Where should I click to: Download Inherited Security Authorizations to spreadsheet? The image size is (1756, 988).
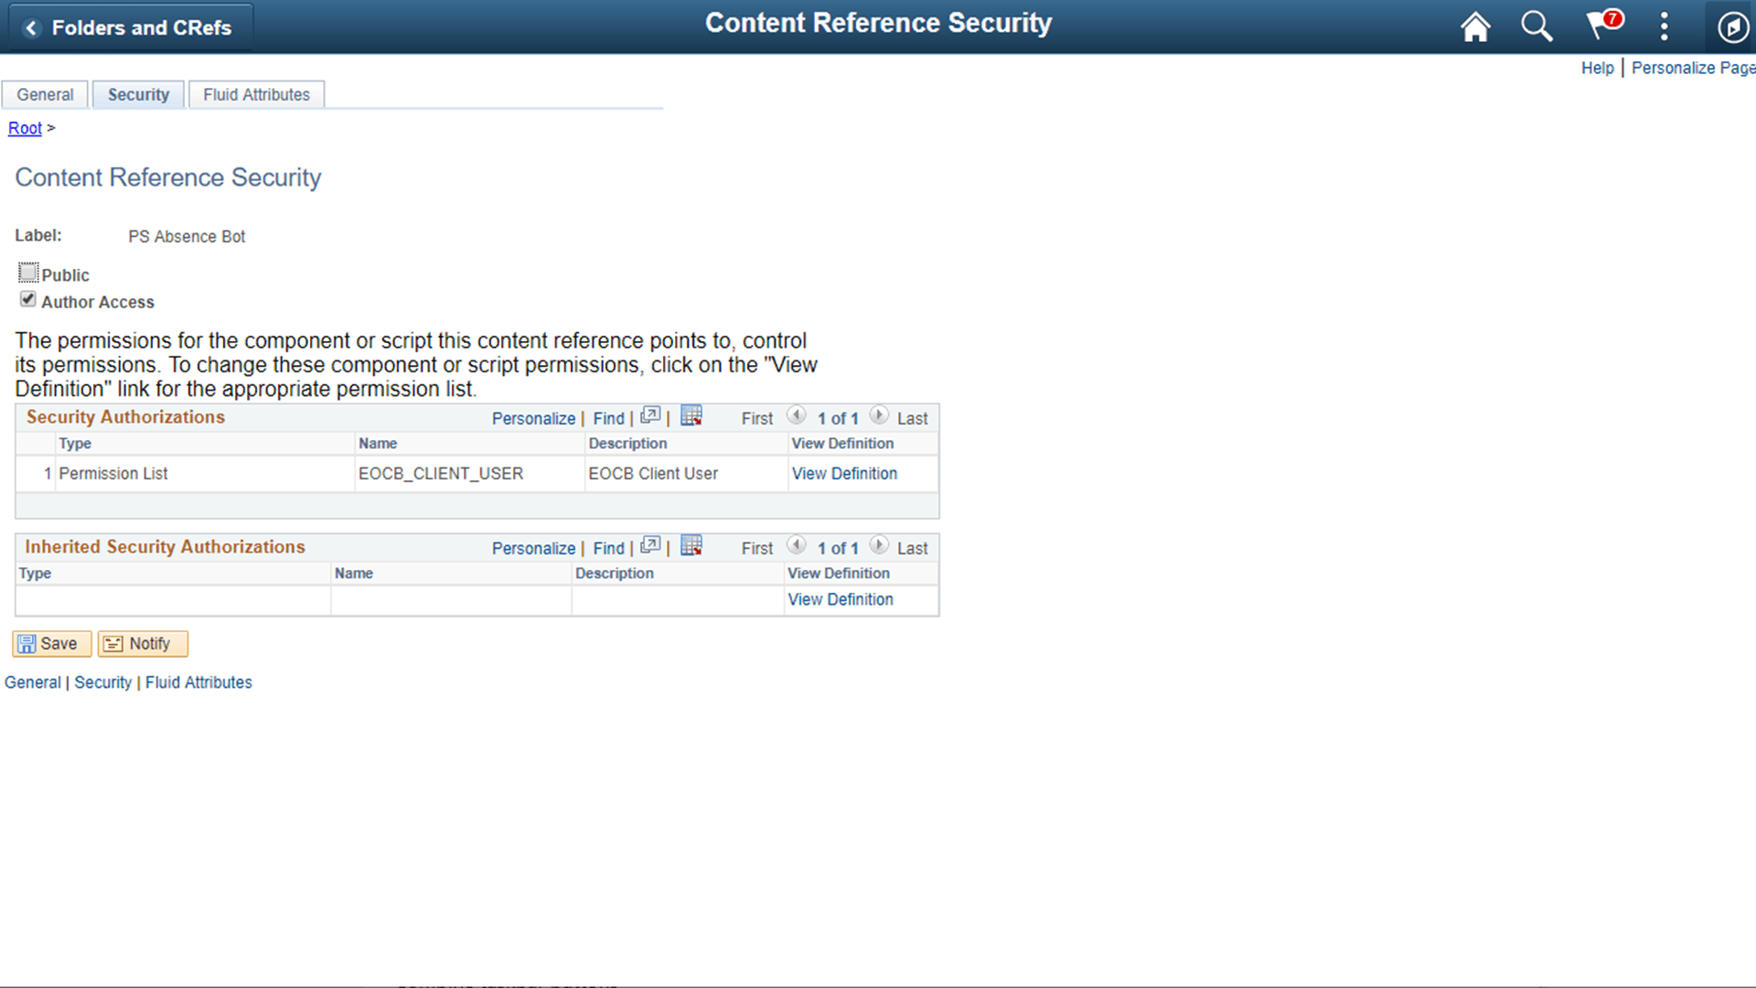point(691,545)
